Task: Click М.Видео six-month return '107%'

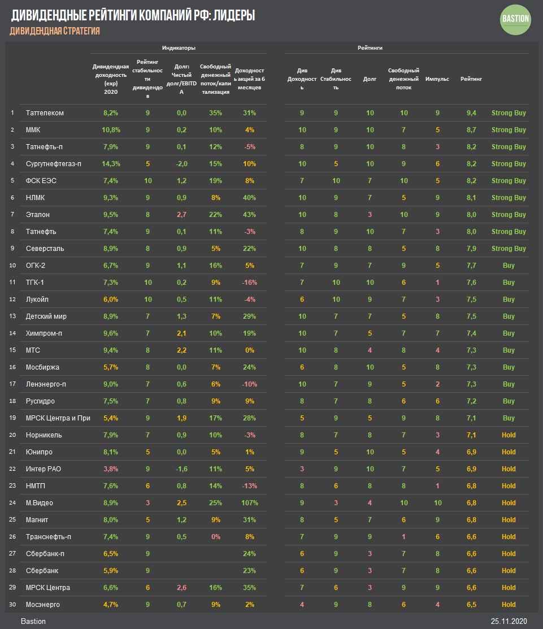Action: [x=249, y=502]
